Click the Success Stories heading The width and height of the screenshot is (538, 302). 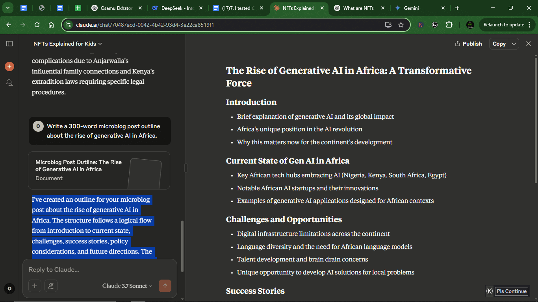click(x=255, y=291)
